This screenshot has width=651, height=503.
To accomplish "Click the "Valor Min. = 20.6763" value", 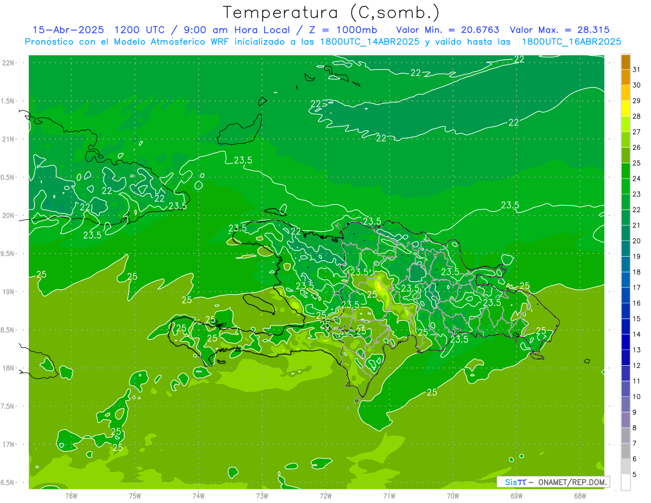I will (x=448, y=30).
